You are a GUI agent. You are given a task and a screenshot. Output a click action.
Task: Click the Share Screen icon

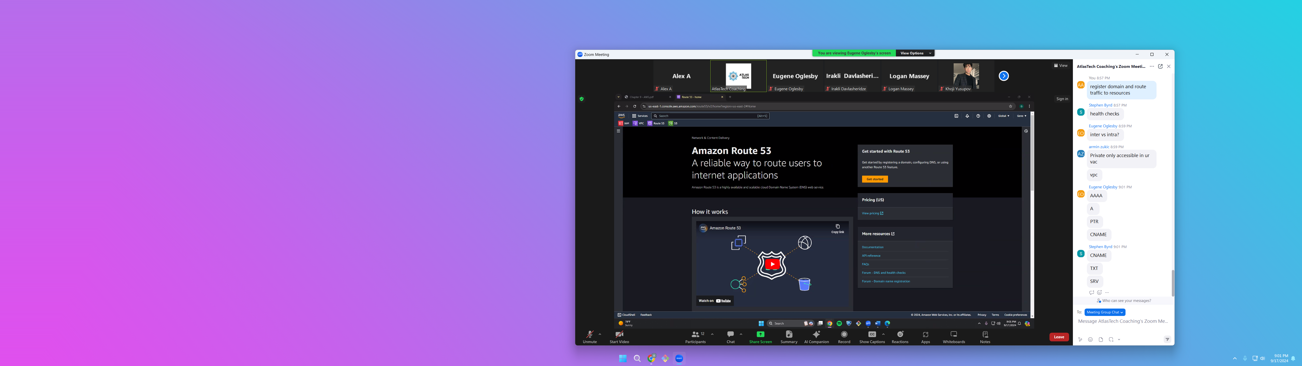tap(760, 335)
